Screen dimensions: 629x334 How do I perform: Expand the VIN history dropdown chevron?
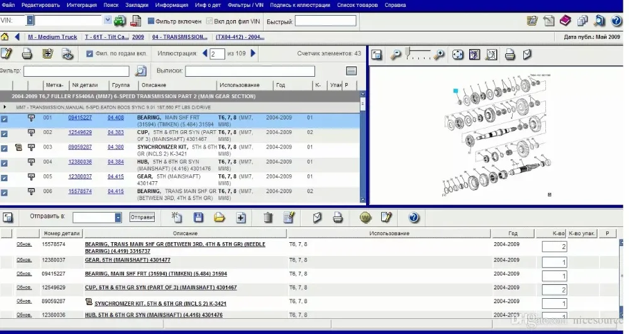(107, 19)
